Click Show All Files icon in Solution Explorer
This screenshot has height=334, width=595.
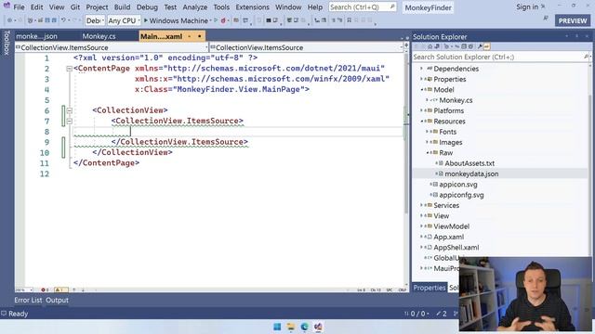pos(470,46)
